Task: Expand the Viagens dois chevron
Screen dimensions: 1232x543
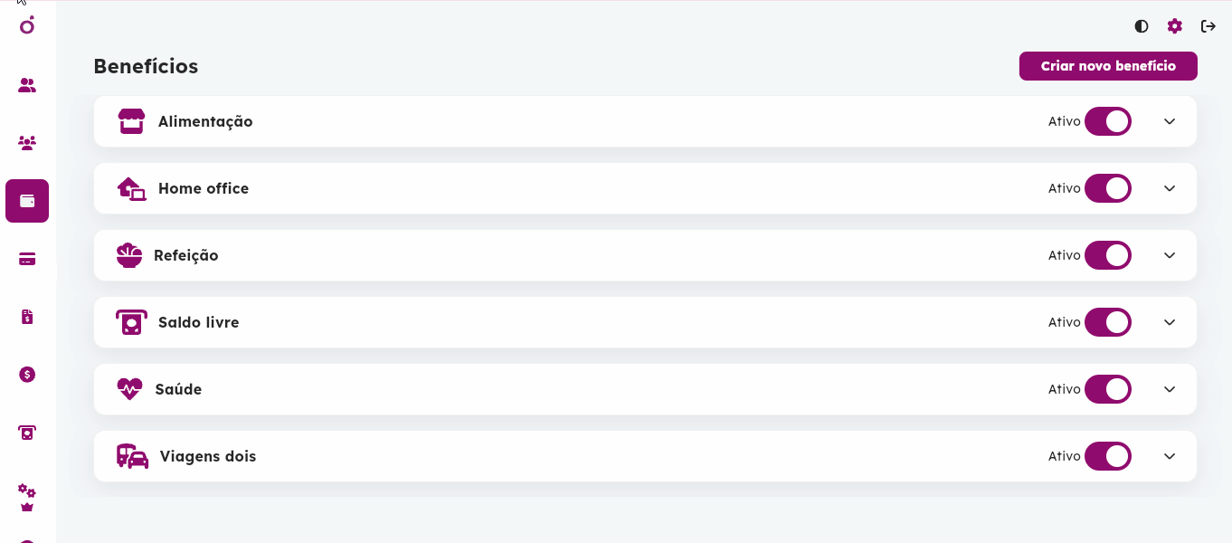Action: pyautogui.click(x=1170, y=456)
